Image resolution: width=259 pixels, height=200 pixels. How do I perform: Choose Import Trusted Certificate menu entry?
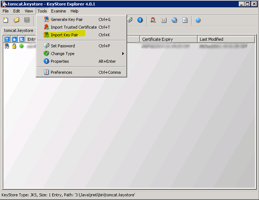click(x=82, y=27)
